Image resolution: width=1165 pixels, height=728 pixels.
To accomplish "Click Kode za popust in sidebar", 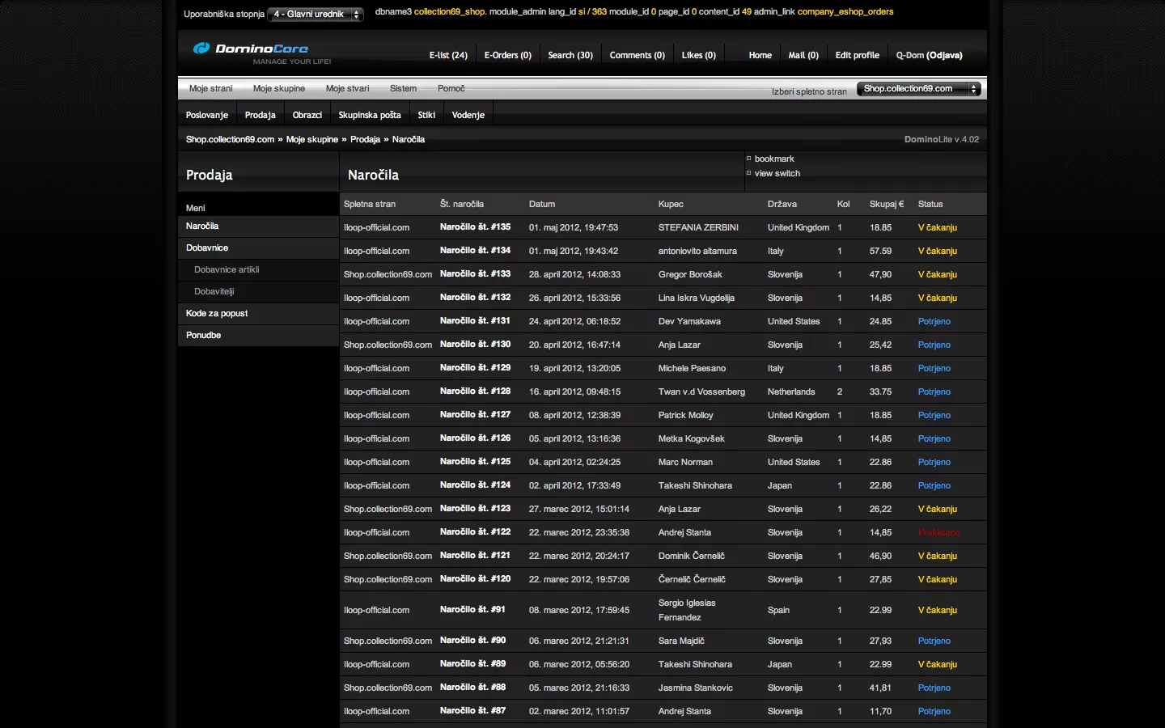I will (217, 314).
